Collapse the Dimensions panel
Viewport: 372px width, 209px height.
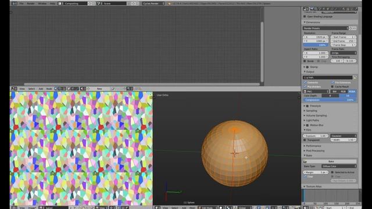tap(313, 22)
